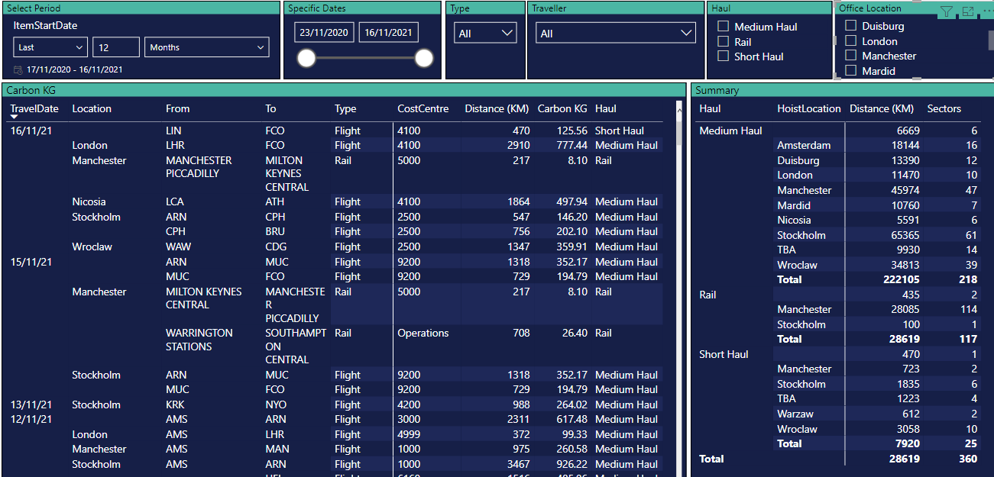Screen dimensions: 994x477
Task: Click the filter icon on Office Location
Action: [946, 11]
